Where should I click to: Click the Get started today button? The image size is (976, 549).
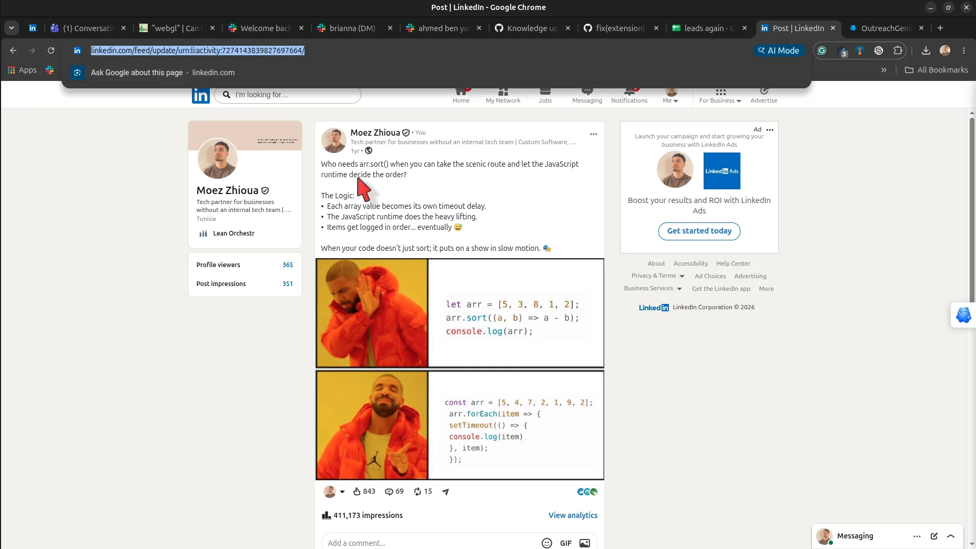(x=699, y=231)
